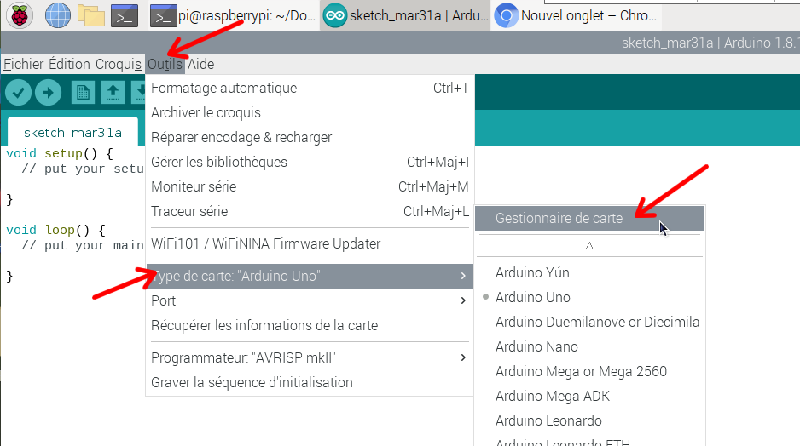
Task: Switch to the Chromium Nouvel onglet window
Action: click(x=576, y=16)
